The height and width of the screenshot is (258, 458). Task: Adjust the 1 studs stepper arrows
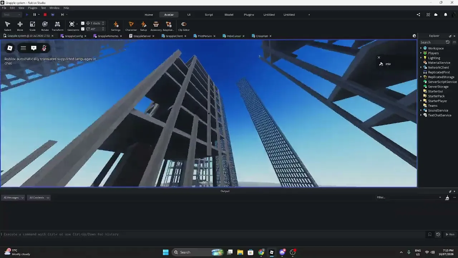[103, 23]
